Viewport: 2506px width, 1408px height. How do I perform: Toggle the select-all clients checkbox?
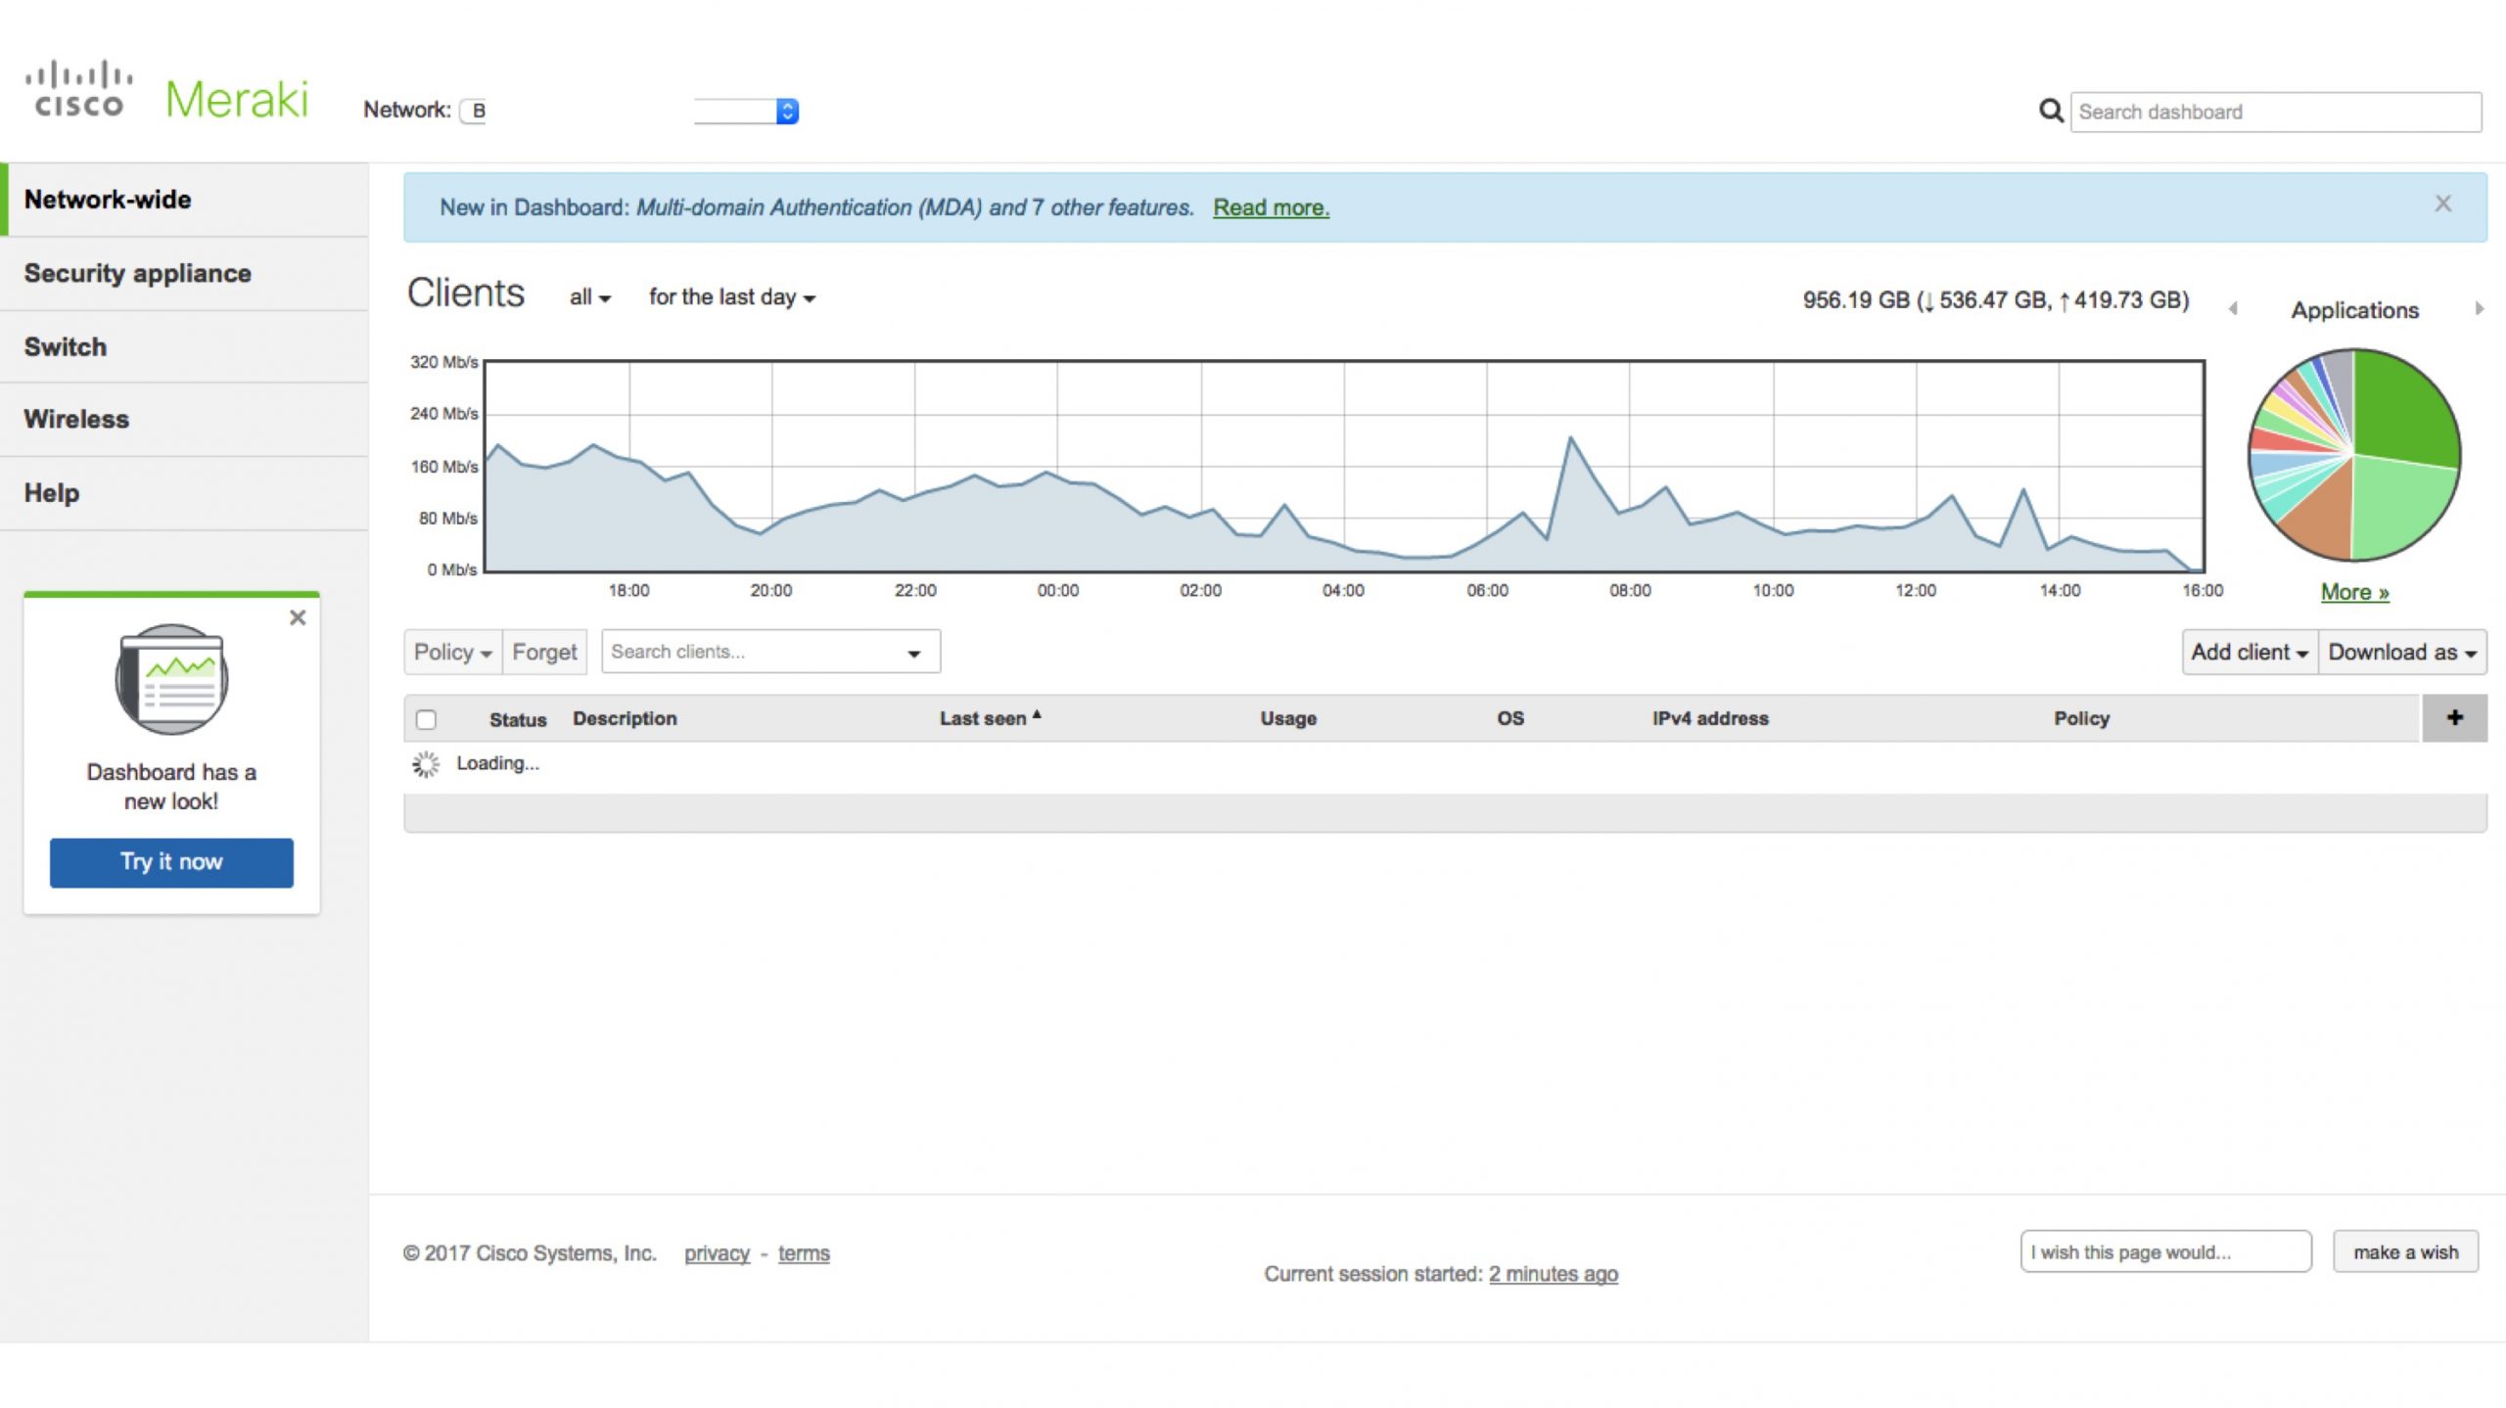click(x=426, y=719)
